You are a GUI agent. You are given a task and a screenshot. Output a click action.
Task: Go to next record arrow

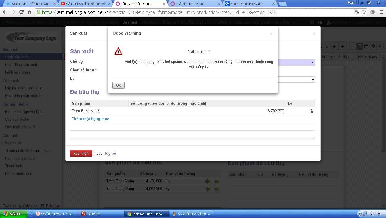(342, 46)
